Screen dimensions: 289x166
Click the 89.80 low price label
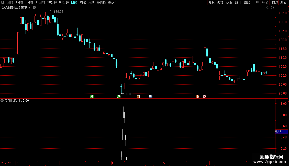coord(128,94)
